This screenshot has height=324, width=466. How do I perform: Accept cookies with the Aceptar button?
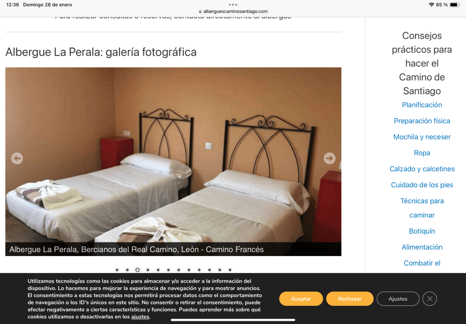301,299
